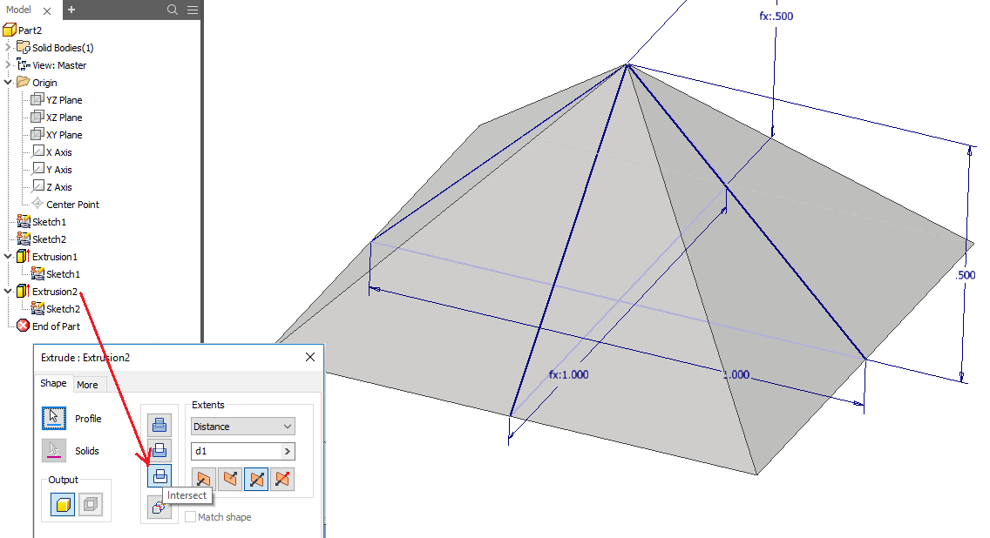This screenshot has height=538, width=990.
Task: Open the model browser search icon
Action: pyautogui.click(x=172, y=10)
